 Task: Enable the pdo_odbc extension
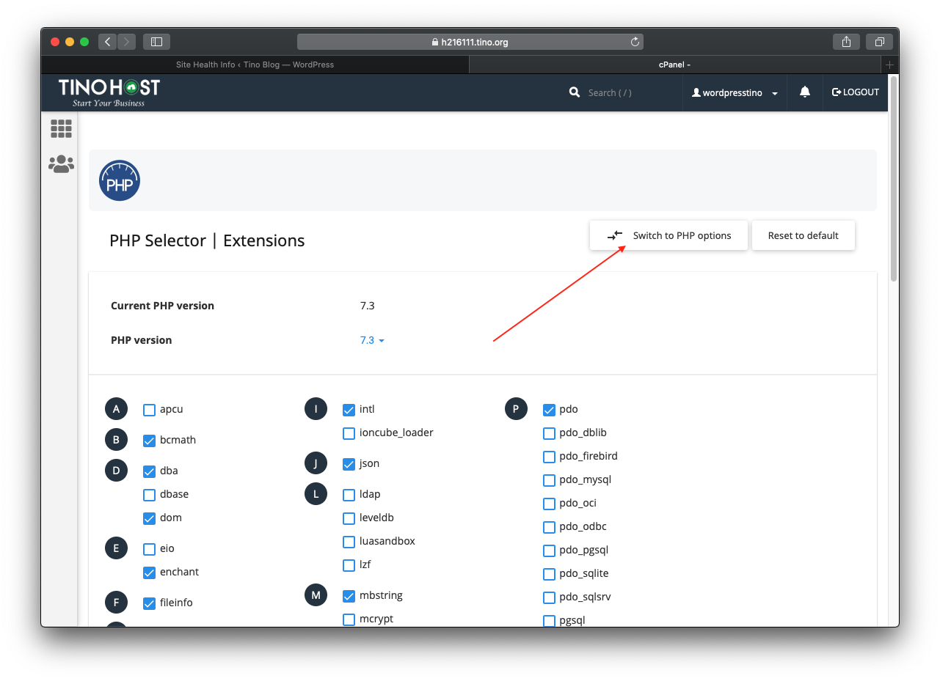[x=549, y=527]
